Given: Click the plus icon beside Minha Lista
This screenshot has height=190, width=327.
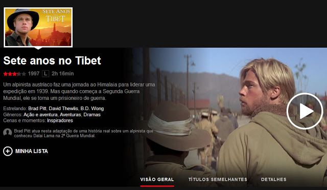Looking at the screenshot, I should click(x=8, y=151).
